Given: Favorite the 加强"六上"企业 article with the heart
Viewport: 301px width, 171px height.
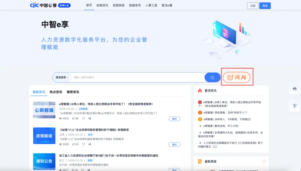Looking at the screenshot, I should point(84,144).
